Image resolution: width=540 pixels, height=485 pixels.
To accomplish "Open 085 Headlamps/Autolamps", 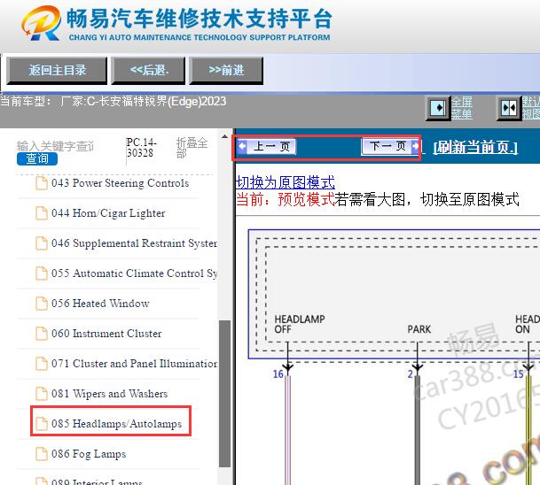I will click(116, 424).
